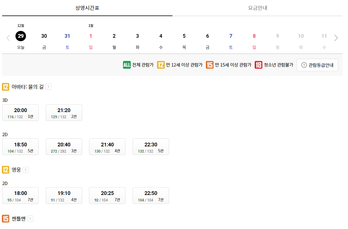Click the 15 rating badge beside 젠틀맨
The height and width of the screenshot is (229, 348).
pos(5,218)
